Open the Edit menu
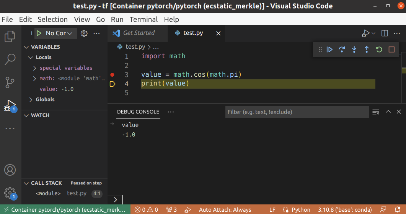 (25, 20)
